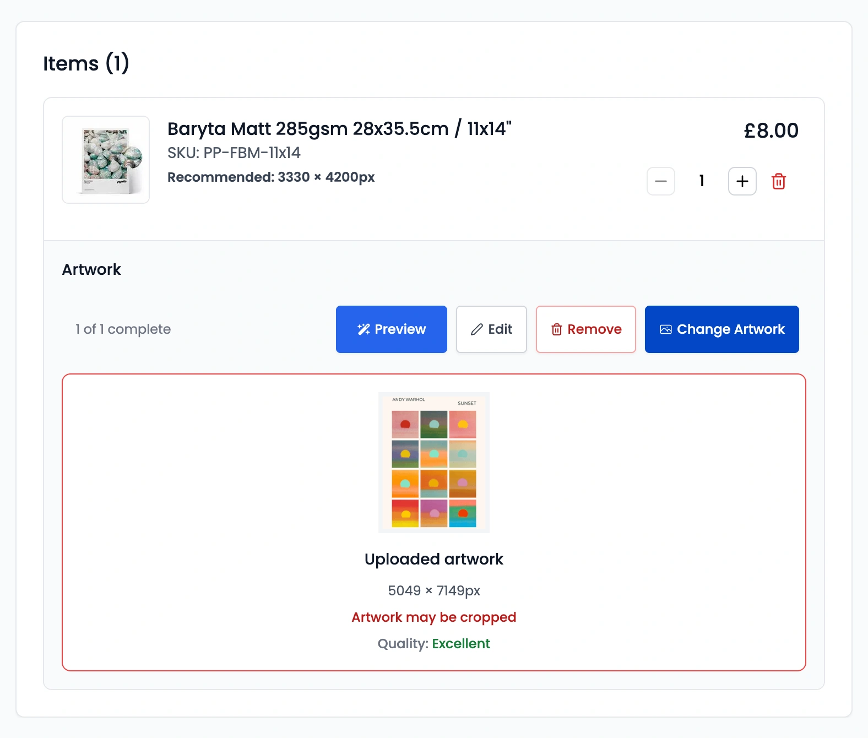Click the £8.00 price
The width and height of the screenshot is (868, 738).
pyautogui.click(x=771, y=131)
